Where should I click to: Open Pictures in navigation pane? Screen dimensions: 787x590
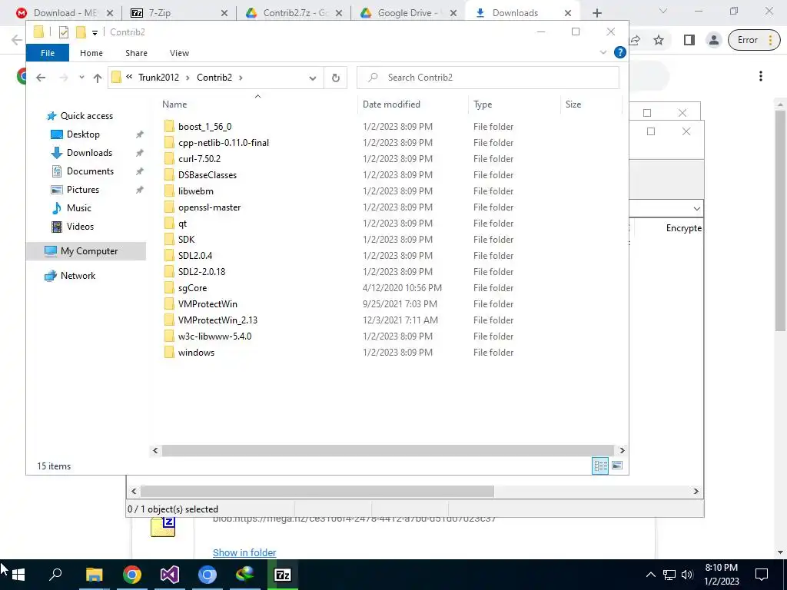coord(83,190)
